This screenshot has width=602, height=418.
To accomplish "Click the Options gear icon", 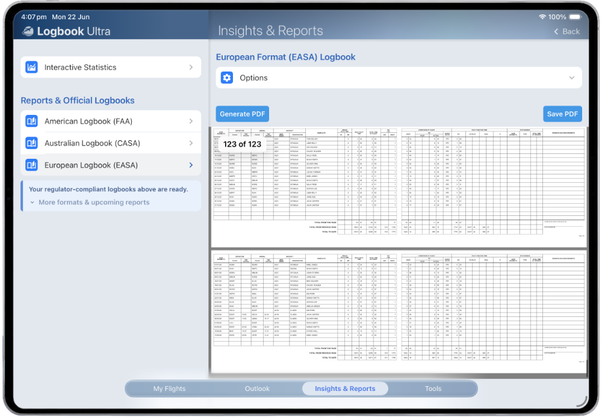I will [227, 78].
